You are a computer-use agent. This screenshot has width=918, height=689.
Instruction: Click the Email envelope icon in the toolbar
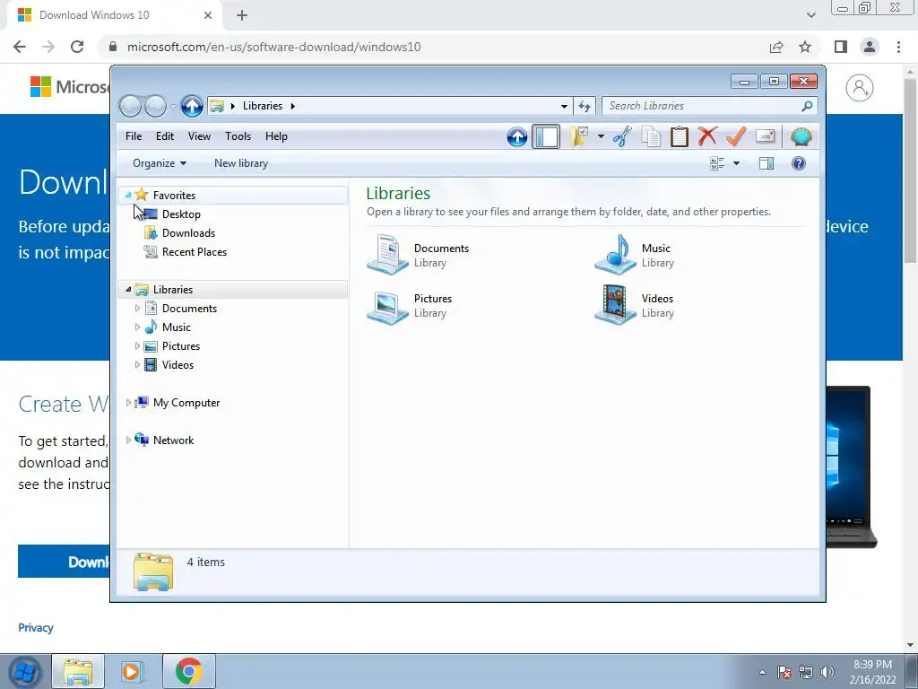pos(766,136)
